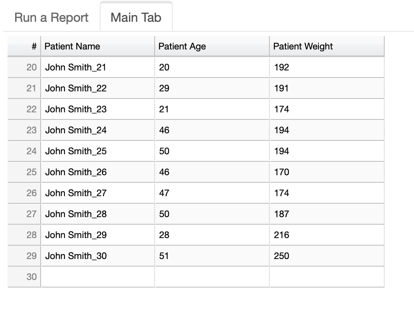
Task: Click the weight value 250
Action: click(x=281, y=256)
